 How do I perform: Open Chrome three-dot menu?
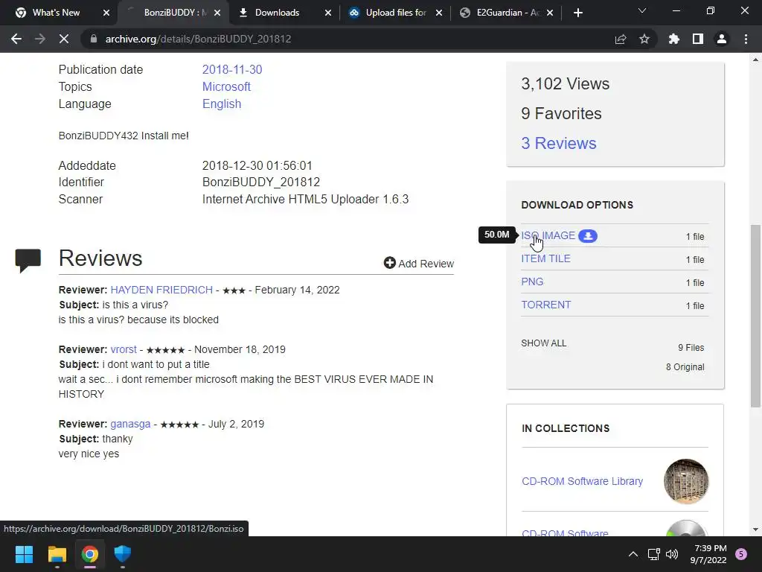(x=746, y=39)
